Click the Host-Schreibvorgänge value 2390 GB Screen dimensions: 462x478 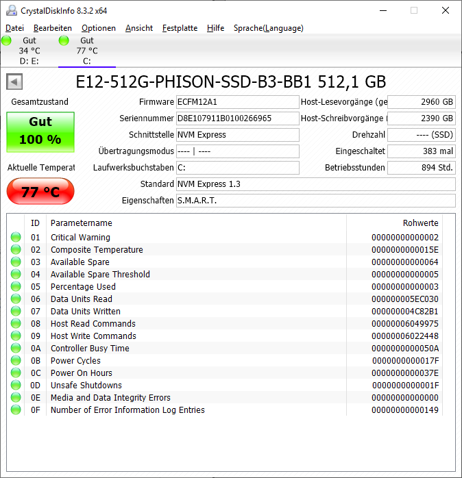click(422, 118)
